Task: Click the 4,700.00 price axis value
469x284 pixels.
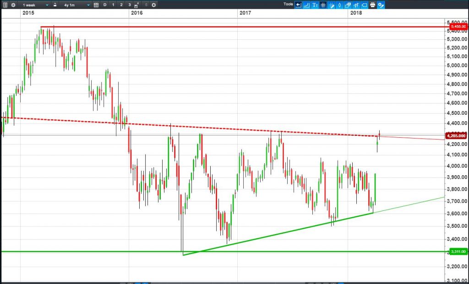Action: [458, 93]
